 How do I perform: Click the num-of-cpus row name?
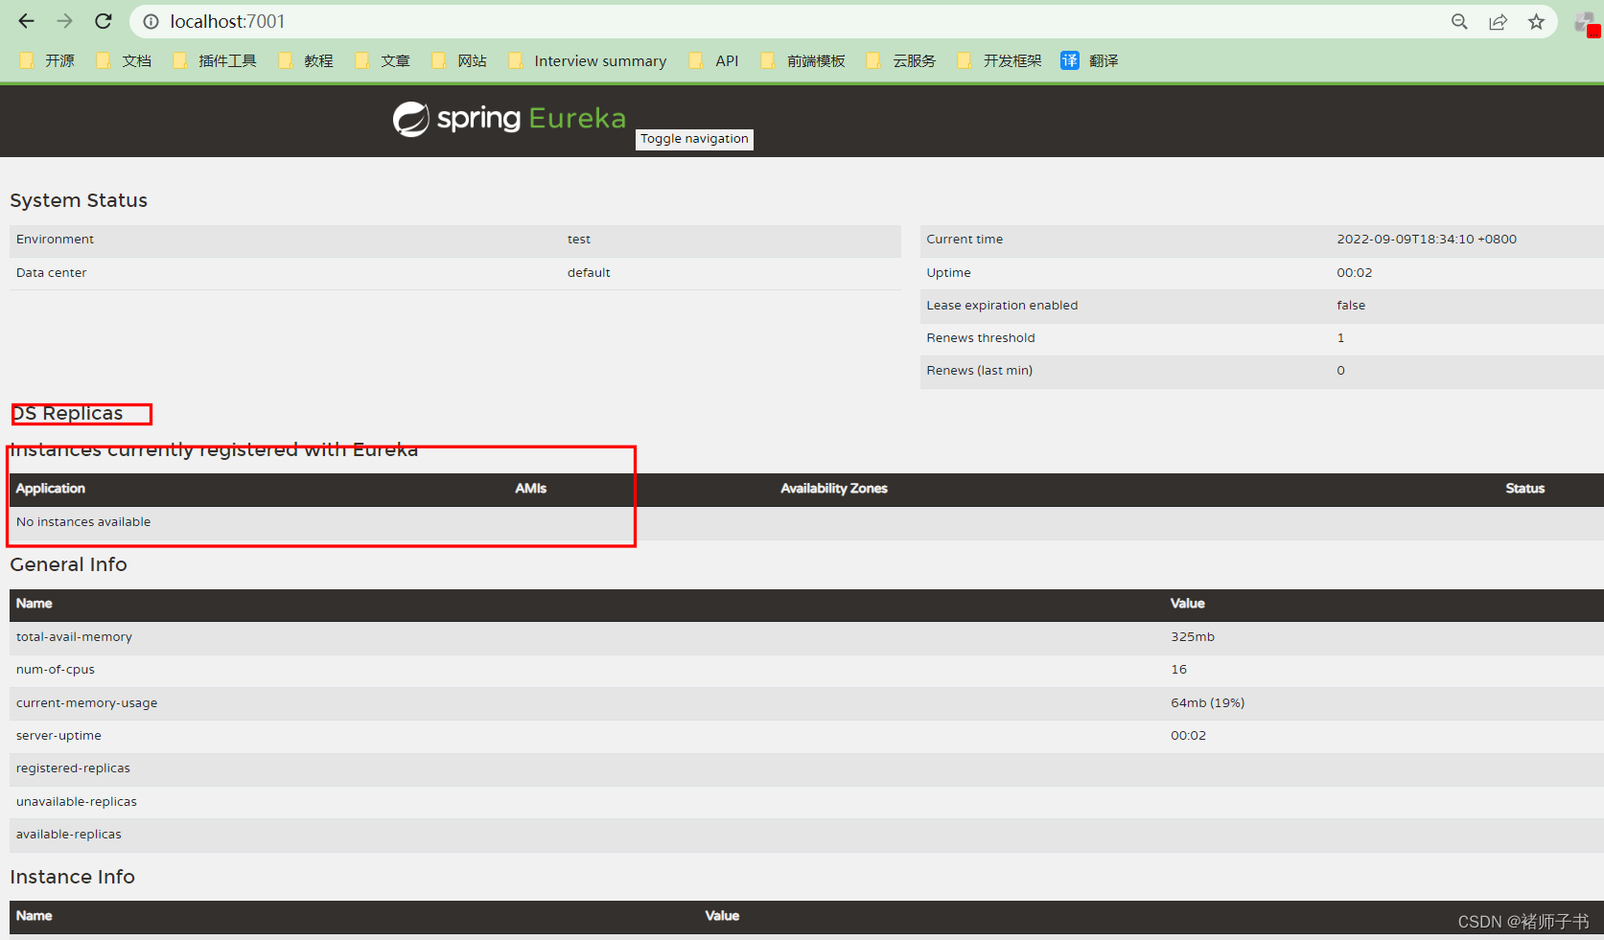click(56, 670)
